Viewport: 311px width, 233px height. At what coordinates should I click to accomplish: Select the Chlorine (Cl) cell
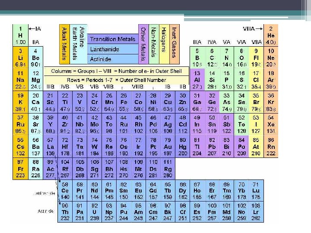click(x=256, y=80)
